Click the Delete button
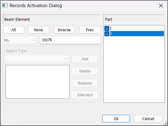The width and height of the screenshot is (168, 126). (x=85, y=71)
